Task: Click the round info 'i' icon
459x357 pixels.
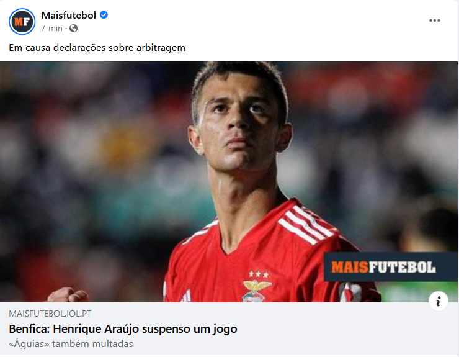Action: [438, 301]
